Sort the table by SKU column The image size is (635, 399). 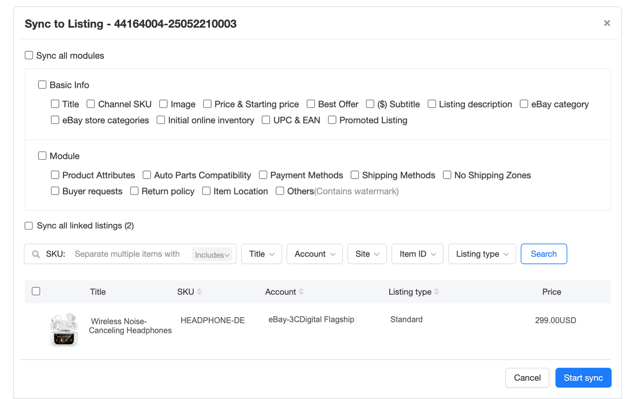pos(200,292)
